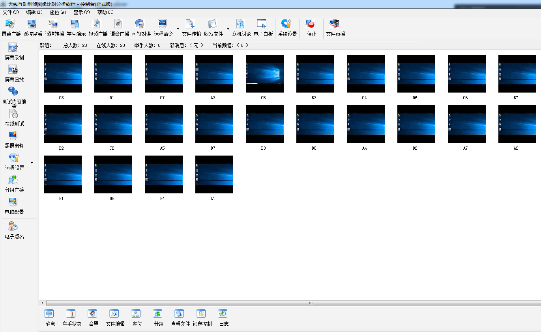
Task: Toggle 举手状态 raise hand status
Action: point(72,318)
